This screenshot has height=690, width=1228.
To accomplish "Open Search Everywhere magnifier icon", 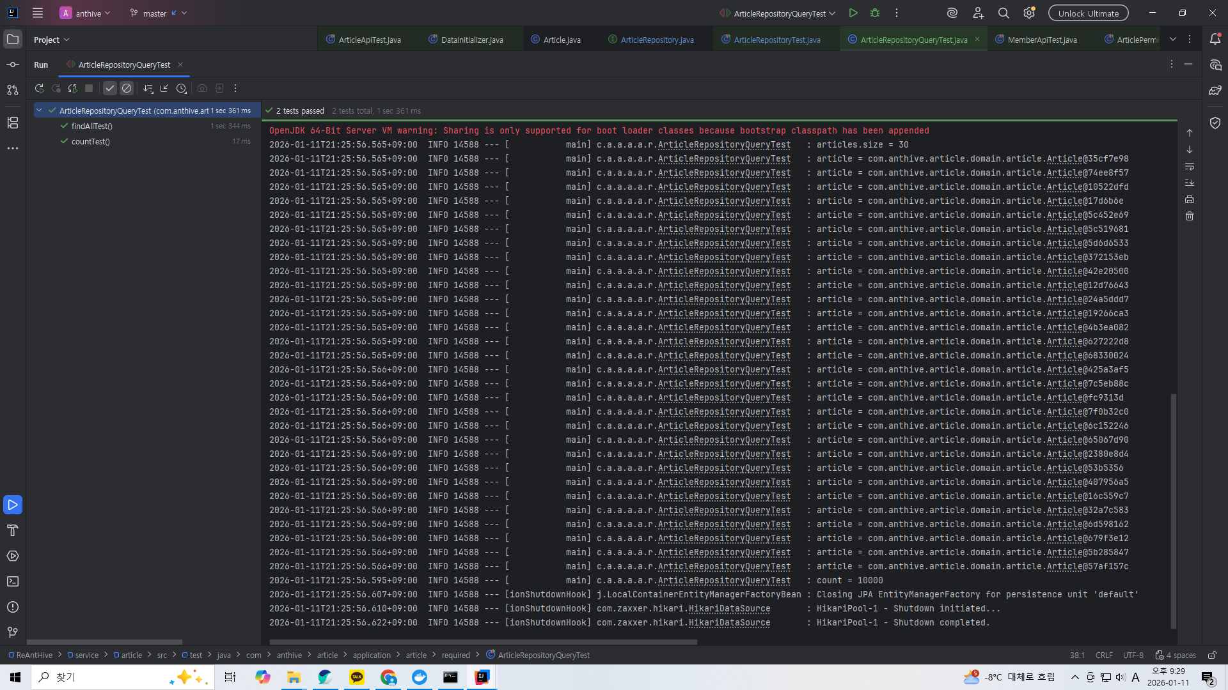I will pos(1004,13).
